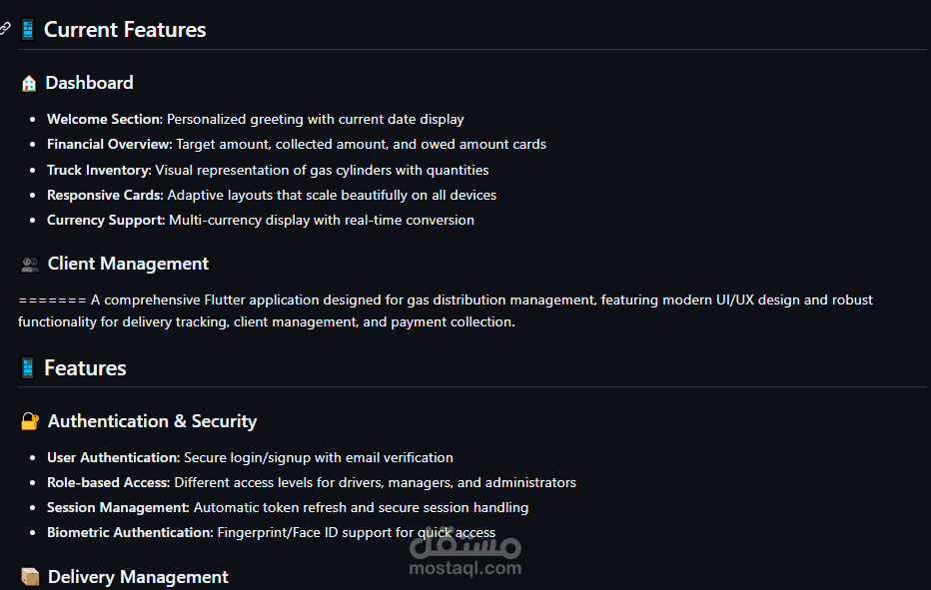Click the Features section heading

point(85,368)
